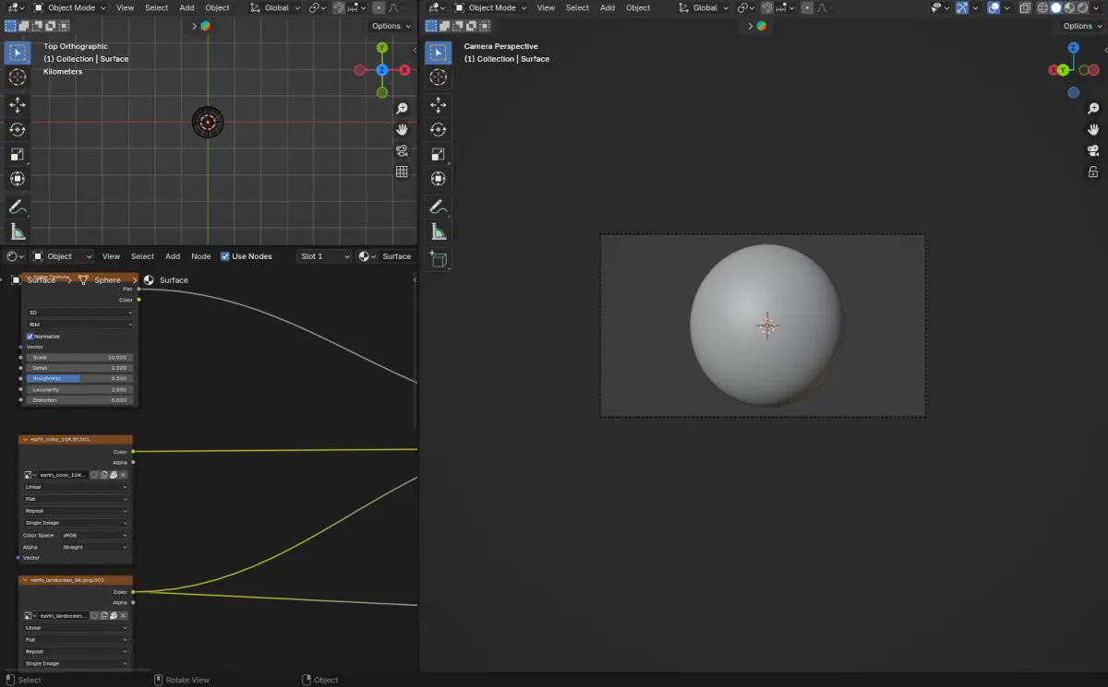Toggle camera view in the left viewport
The width and height of the screenshot is (1108, 687).
click(x=402, y=150)
